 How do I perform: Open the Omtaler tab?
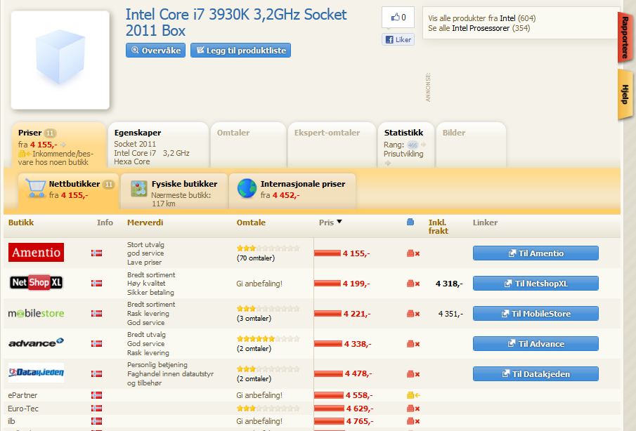248,145
